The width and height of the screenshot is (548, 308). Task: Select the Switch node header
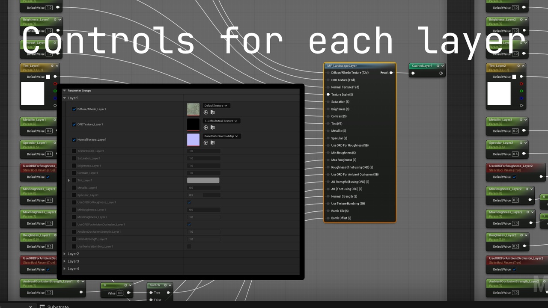point(160,285)
